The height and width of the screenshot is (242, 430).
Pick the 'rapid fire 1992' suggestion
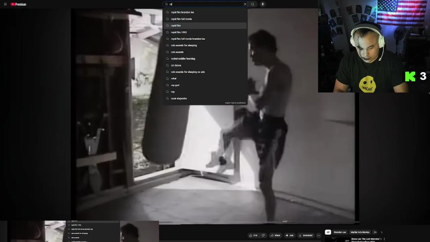tap(205, 32)
